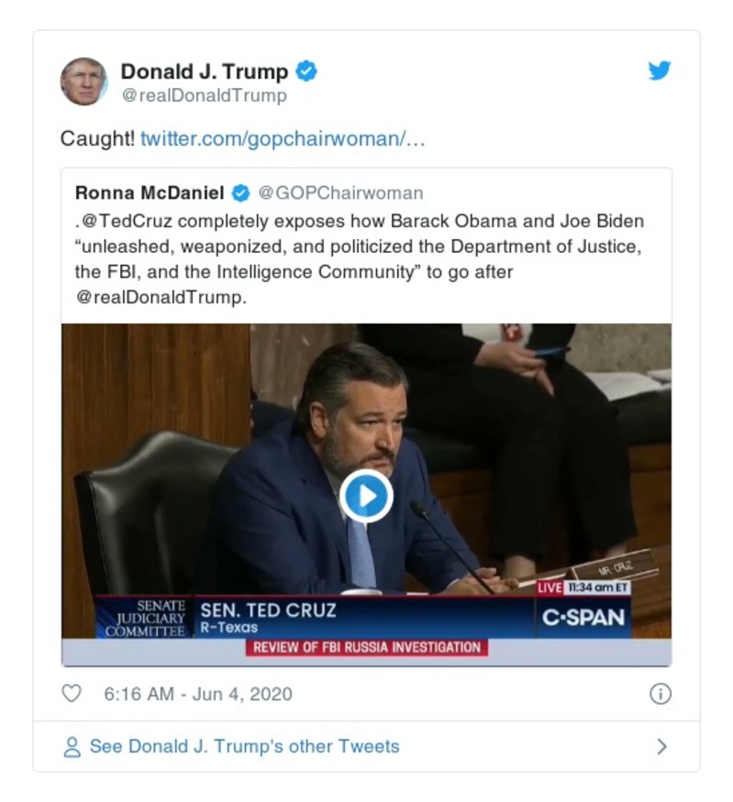The width and height of the screenshot is (733, 802).
Task: Click the LIVE badge on the video
Action: [x=550, y=585]
